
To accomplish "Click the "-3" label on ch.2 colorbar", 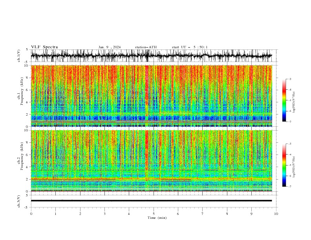I will 290,144.
